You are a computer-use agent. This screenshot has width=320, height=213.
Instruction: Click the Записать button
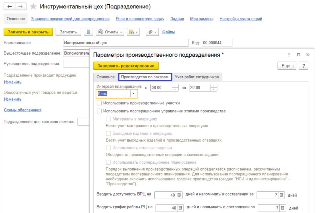click(x=68, y=32)
